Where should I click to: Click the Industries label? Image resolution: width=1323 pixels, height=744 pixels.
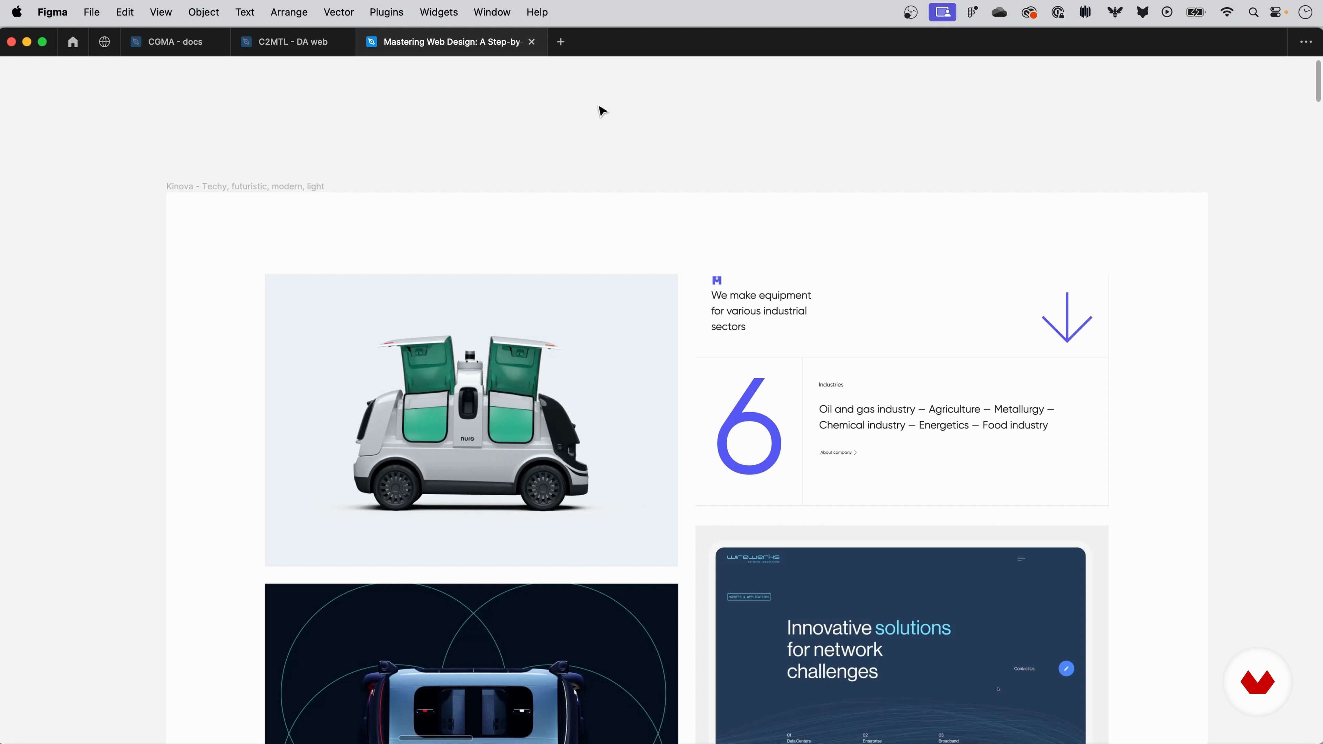830,385
